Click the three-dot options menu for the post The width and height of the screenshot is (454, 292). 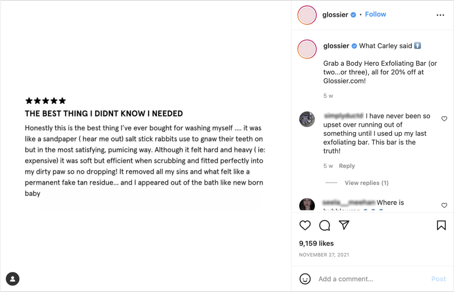[440, 15]
